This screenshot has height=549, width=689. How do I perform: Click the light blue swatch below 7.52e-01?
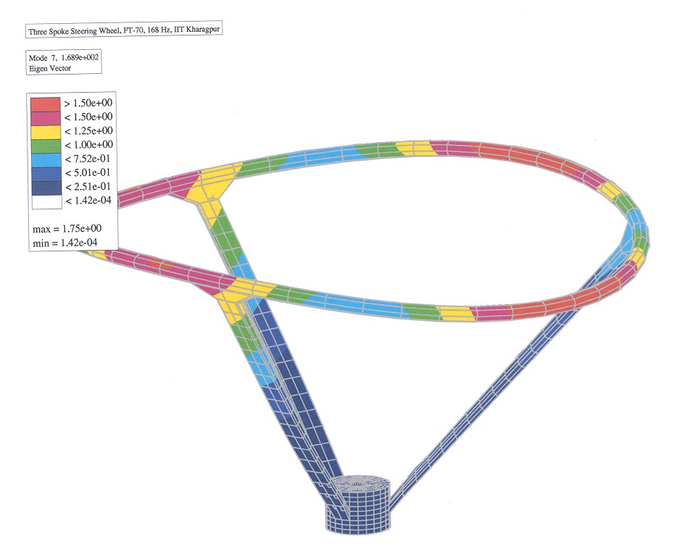pyautogui.click(x=46, y=160)
